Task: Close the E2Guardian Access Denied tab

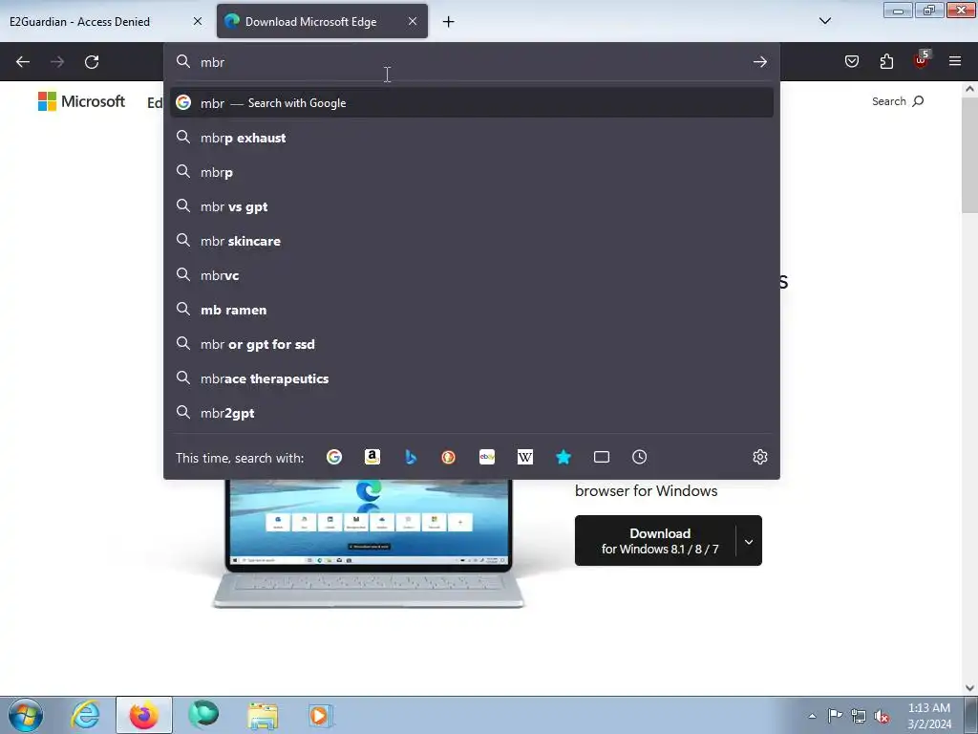Action: [x=197, y=21]
